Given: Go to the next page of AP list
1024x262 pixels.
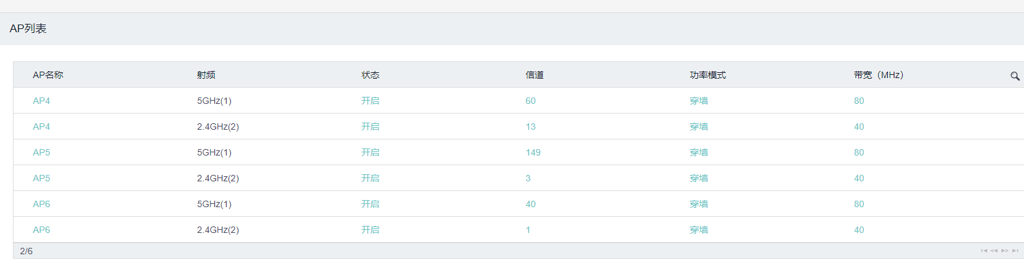Looking at the screenshot, I should point(1005,251).
